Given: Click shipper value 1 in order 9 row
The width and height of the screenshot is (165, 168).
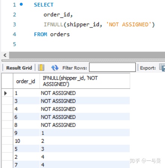Looking at the screenshot, I should click(43, 133).
